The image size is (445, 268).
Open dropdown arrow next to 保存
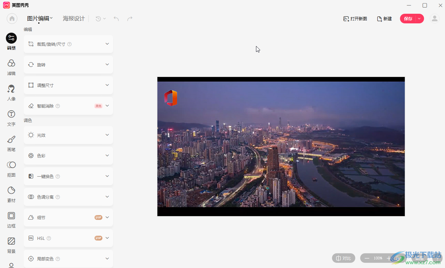coord(420,19)
